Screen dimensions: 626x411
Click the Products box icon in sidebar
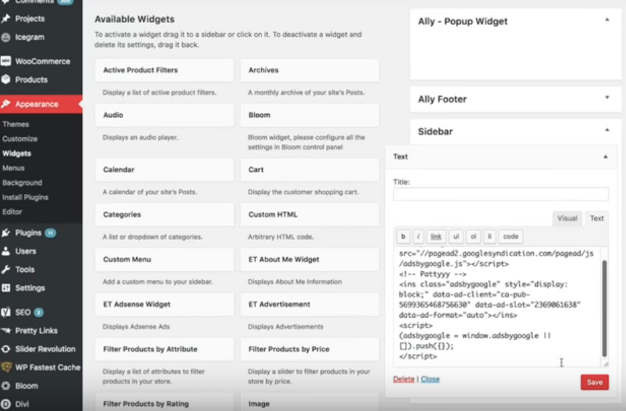click(x=5, y=79)
